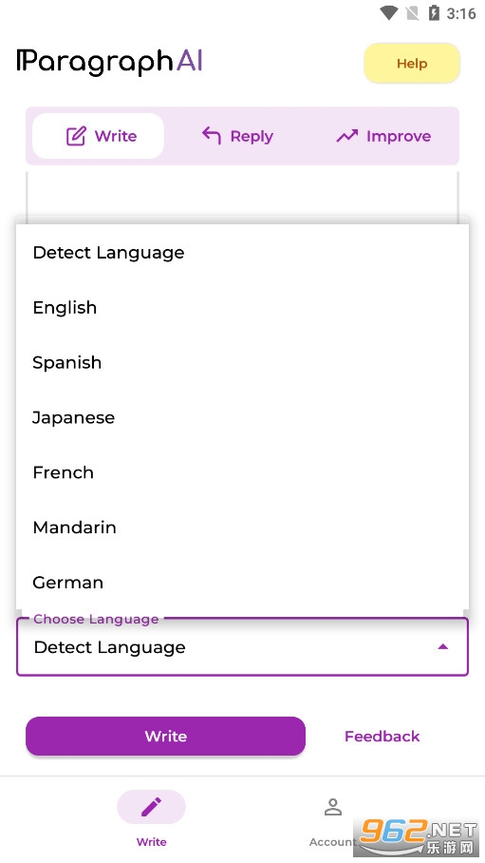485x863 pixels.
Task: Select Detect Language from the list
Action: (243, 253)
